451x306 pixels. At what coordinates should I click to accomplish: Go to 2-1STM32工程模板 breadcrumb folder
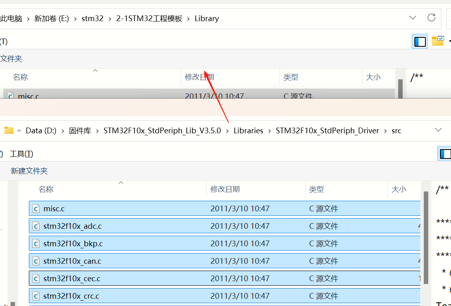(x=149, y=19)
